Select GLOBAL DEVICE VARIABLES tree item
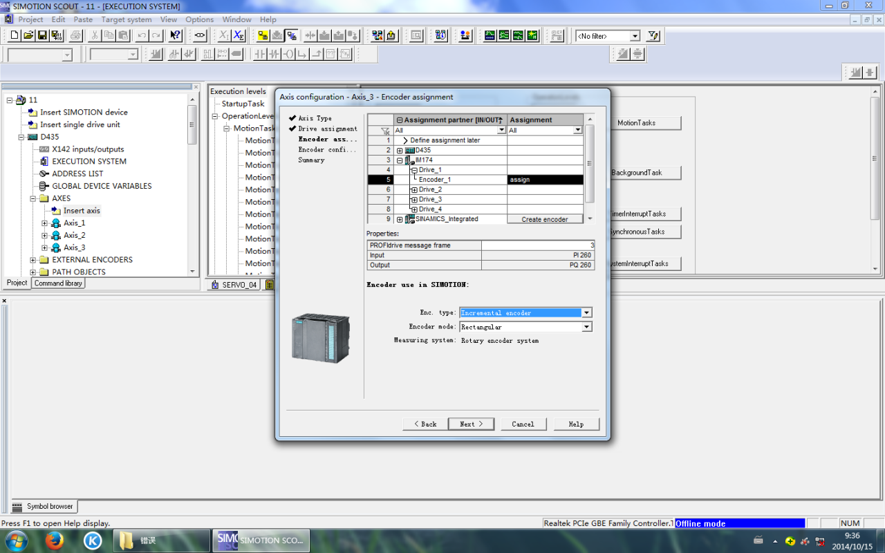 pos(102,186)
